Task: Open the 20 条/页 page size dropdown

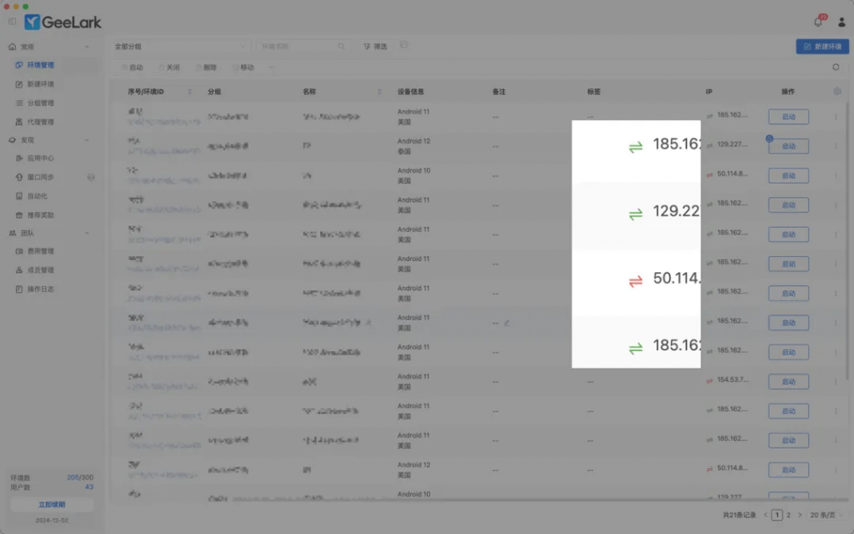Action: click(x=828, y=516)
